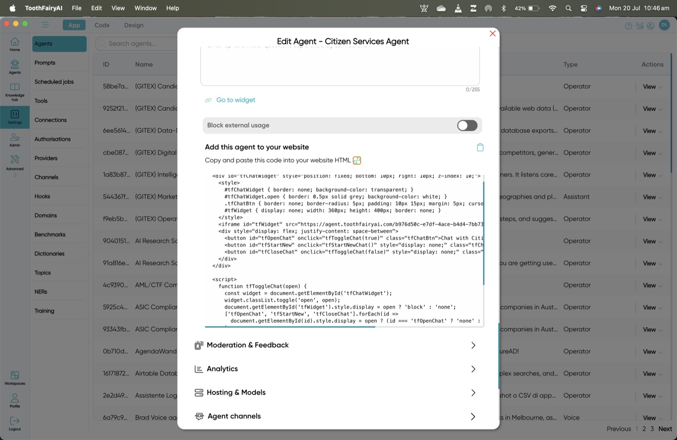This screenshot has width=677, height=440.
Task: Select the App tab
Action: coord(74,25)
